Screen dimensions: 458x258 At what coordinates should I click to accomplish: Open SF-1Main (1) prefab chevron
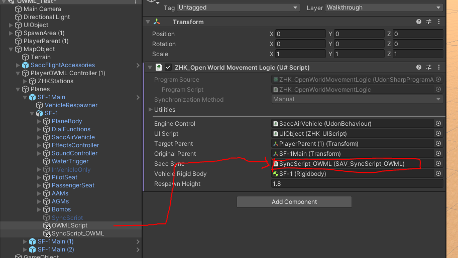click(x=138, y=241)
